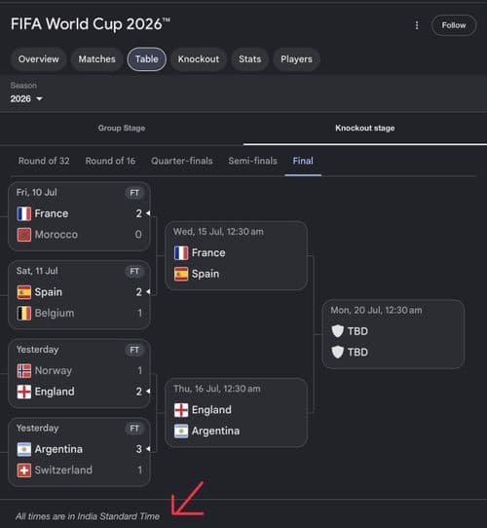Open the Stats chip

[x=250, y=59]
